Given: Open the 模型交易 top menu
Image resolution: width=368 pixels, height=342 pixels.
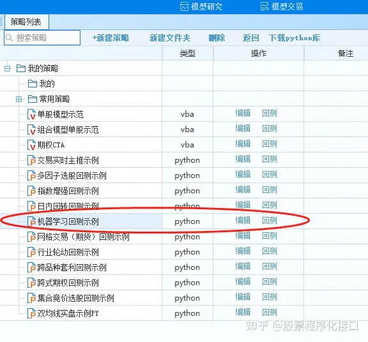Looking at the screenshot, I should 282,6.
